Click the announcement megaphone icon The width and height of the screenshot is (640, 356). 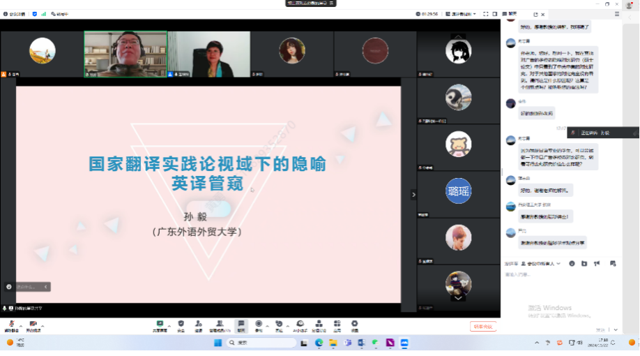[x=597, y=264]
